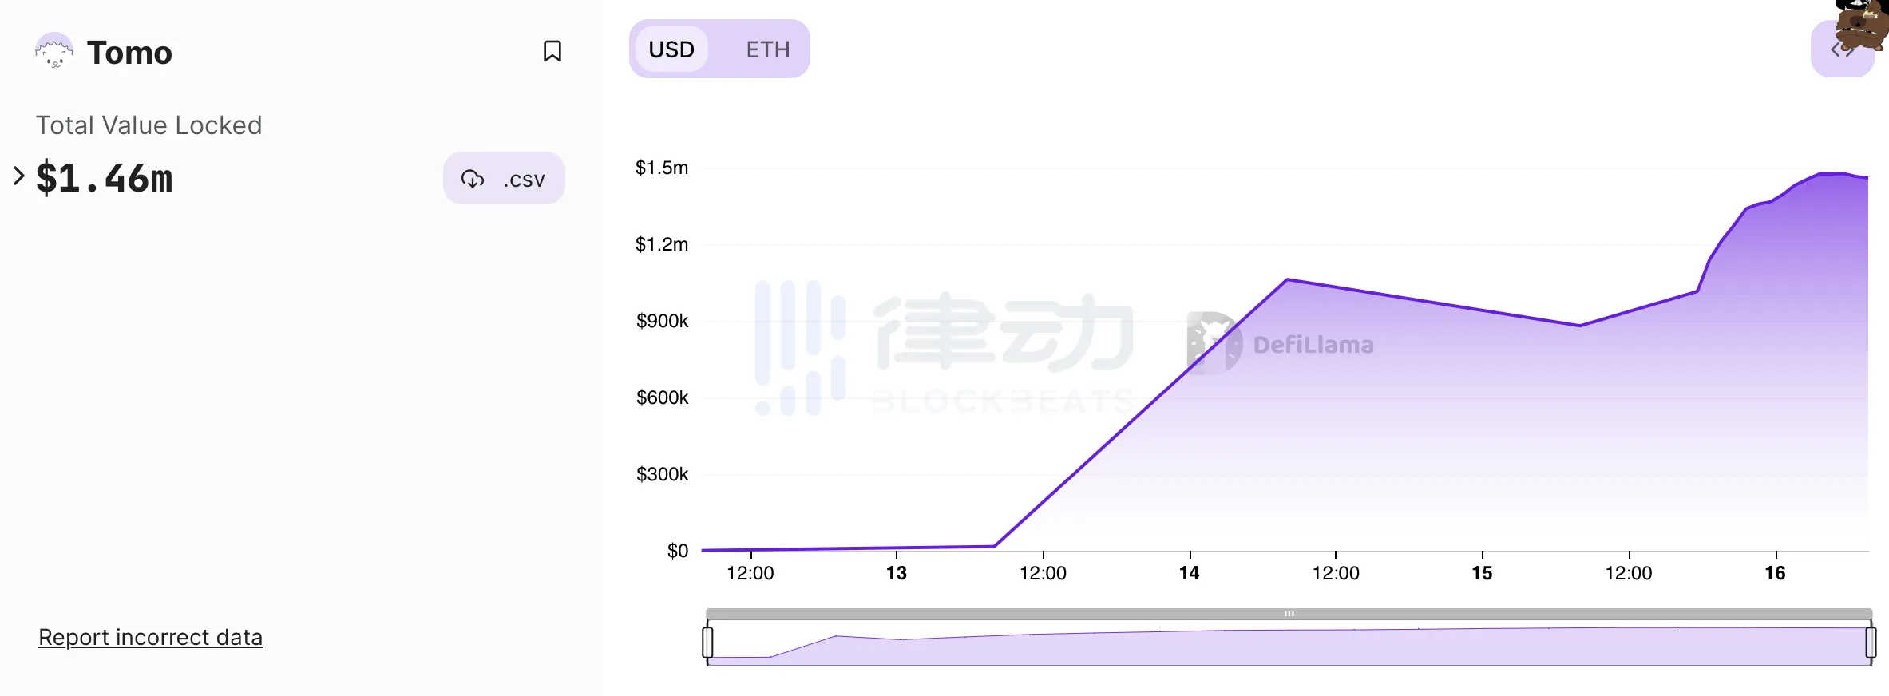Download TVL data via .csv button
This screenshot has height=696, width=1889.
(504, 179)
